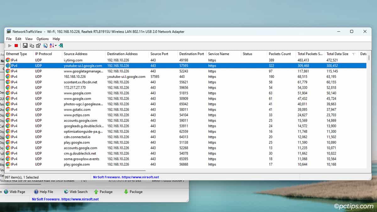Click the destination port 49198 cell
The width and height of the screenshot is (377, 212).
click(184, 60)
